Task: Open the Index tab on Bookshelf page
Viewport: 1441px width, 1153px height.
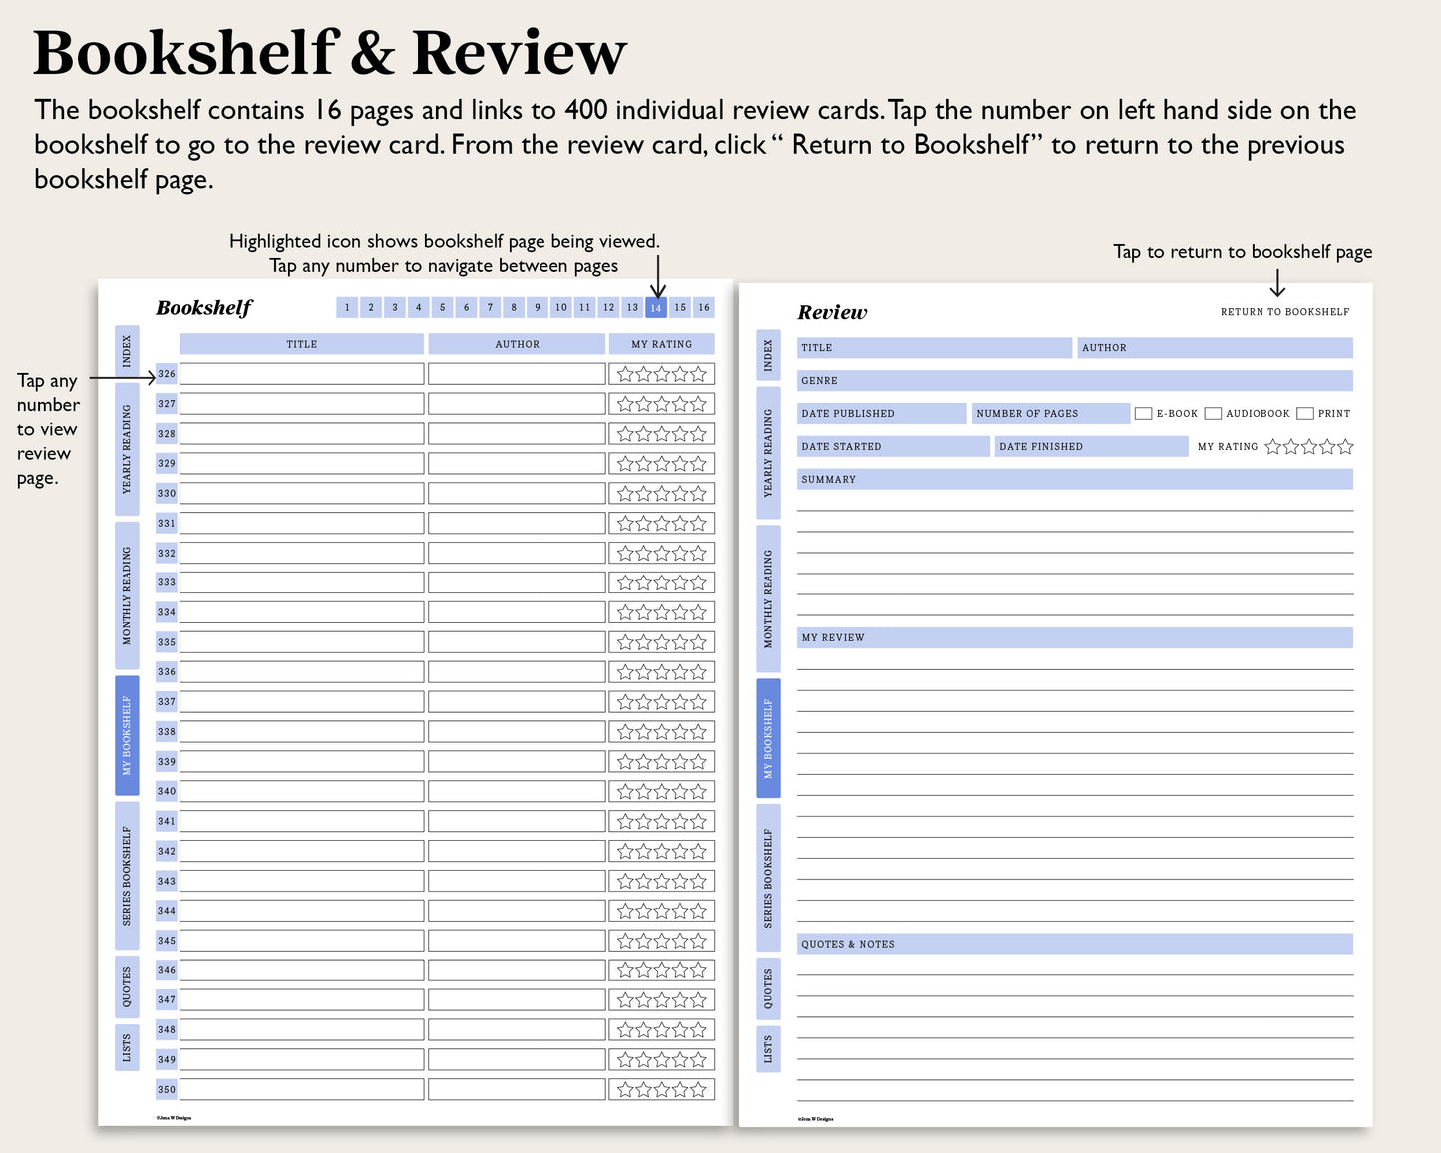Action: tap(127, 350)
